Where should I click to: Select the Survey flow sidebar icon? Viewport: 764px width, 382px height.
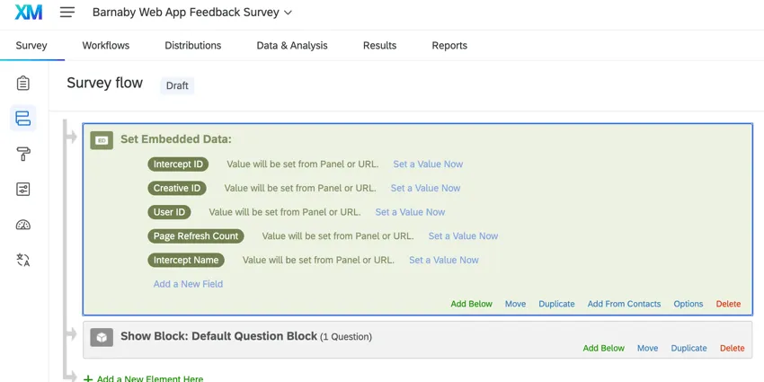[x=23, y=119]
